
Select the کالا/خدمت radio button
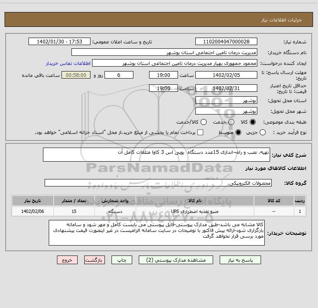click(204, 122)
